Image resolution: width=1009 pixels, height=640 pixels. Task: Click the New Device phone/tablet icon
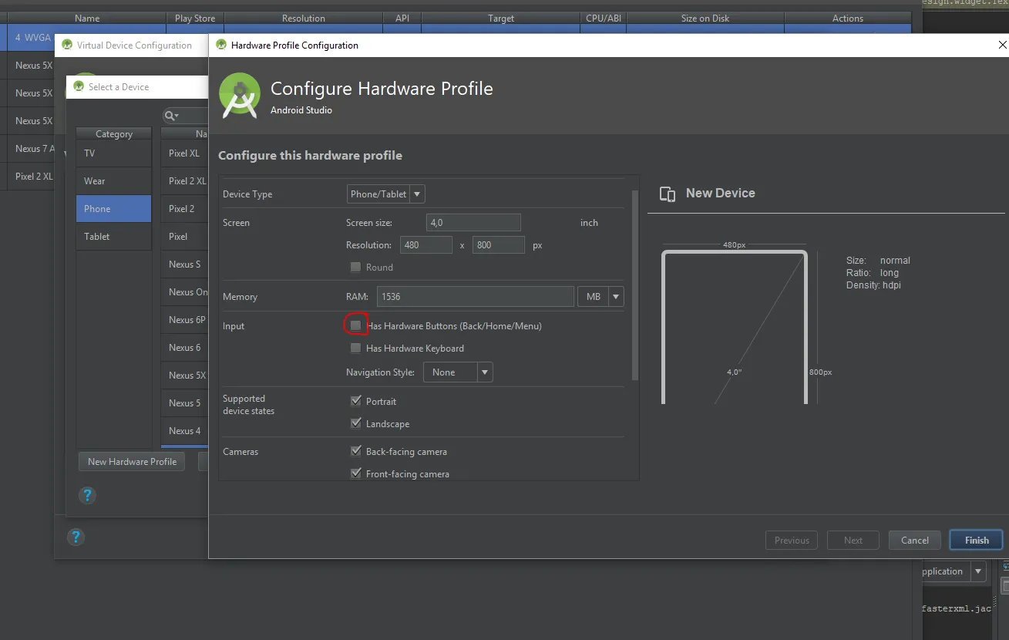pos(668,194)
